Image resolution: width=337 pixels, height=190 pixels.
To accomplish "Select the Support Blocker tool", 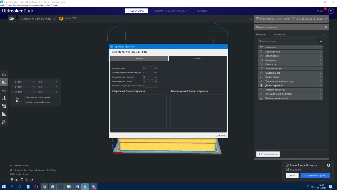I will [x=4, y=114].
